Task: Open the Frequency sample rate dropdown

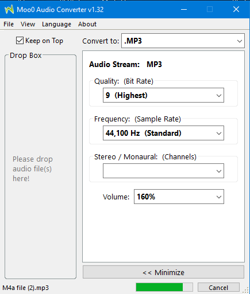Action: [x=163, y=133]
